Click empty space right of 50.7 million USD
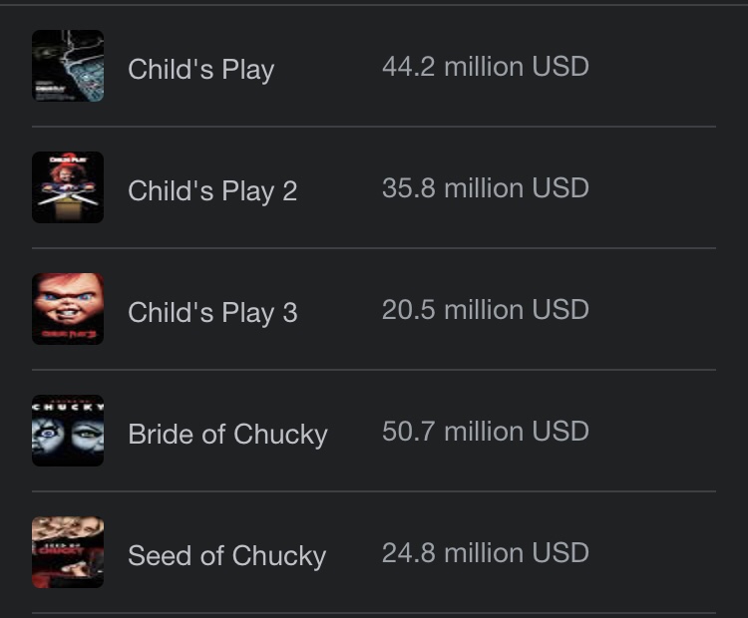This screenshot has width=748, height=618. pos(653,432)
